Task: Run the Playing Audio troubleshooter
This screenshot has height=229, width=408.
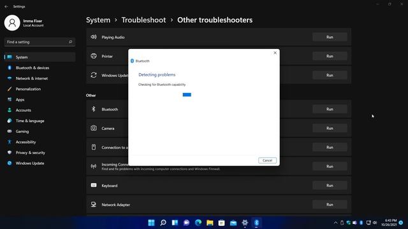Action: pyautogui.click(x=330, y=37)
